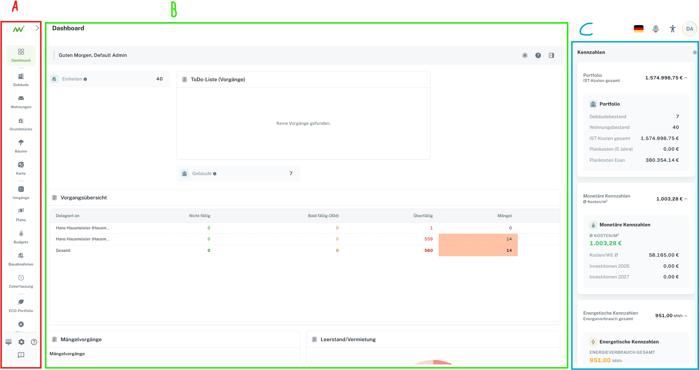Open Bauabnahmen in the sidebar
699x370 pixels.
click(21, 259)
